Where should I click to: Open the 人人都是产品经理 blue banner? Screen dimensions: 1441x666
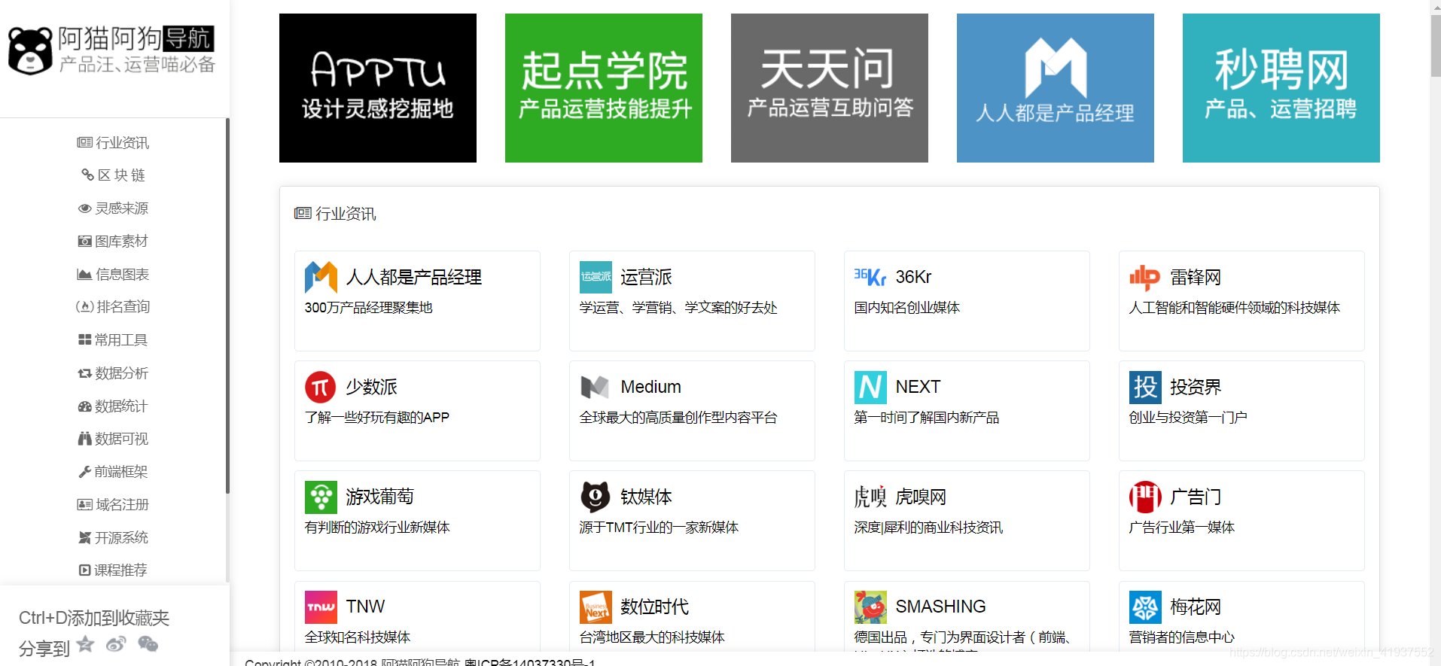point(1056,88)
